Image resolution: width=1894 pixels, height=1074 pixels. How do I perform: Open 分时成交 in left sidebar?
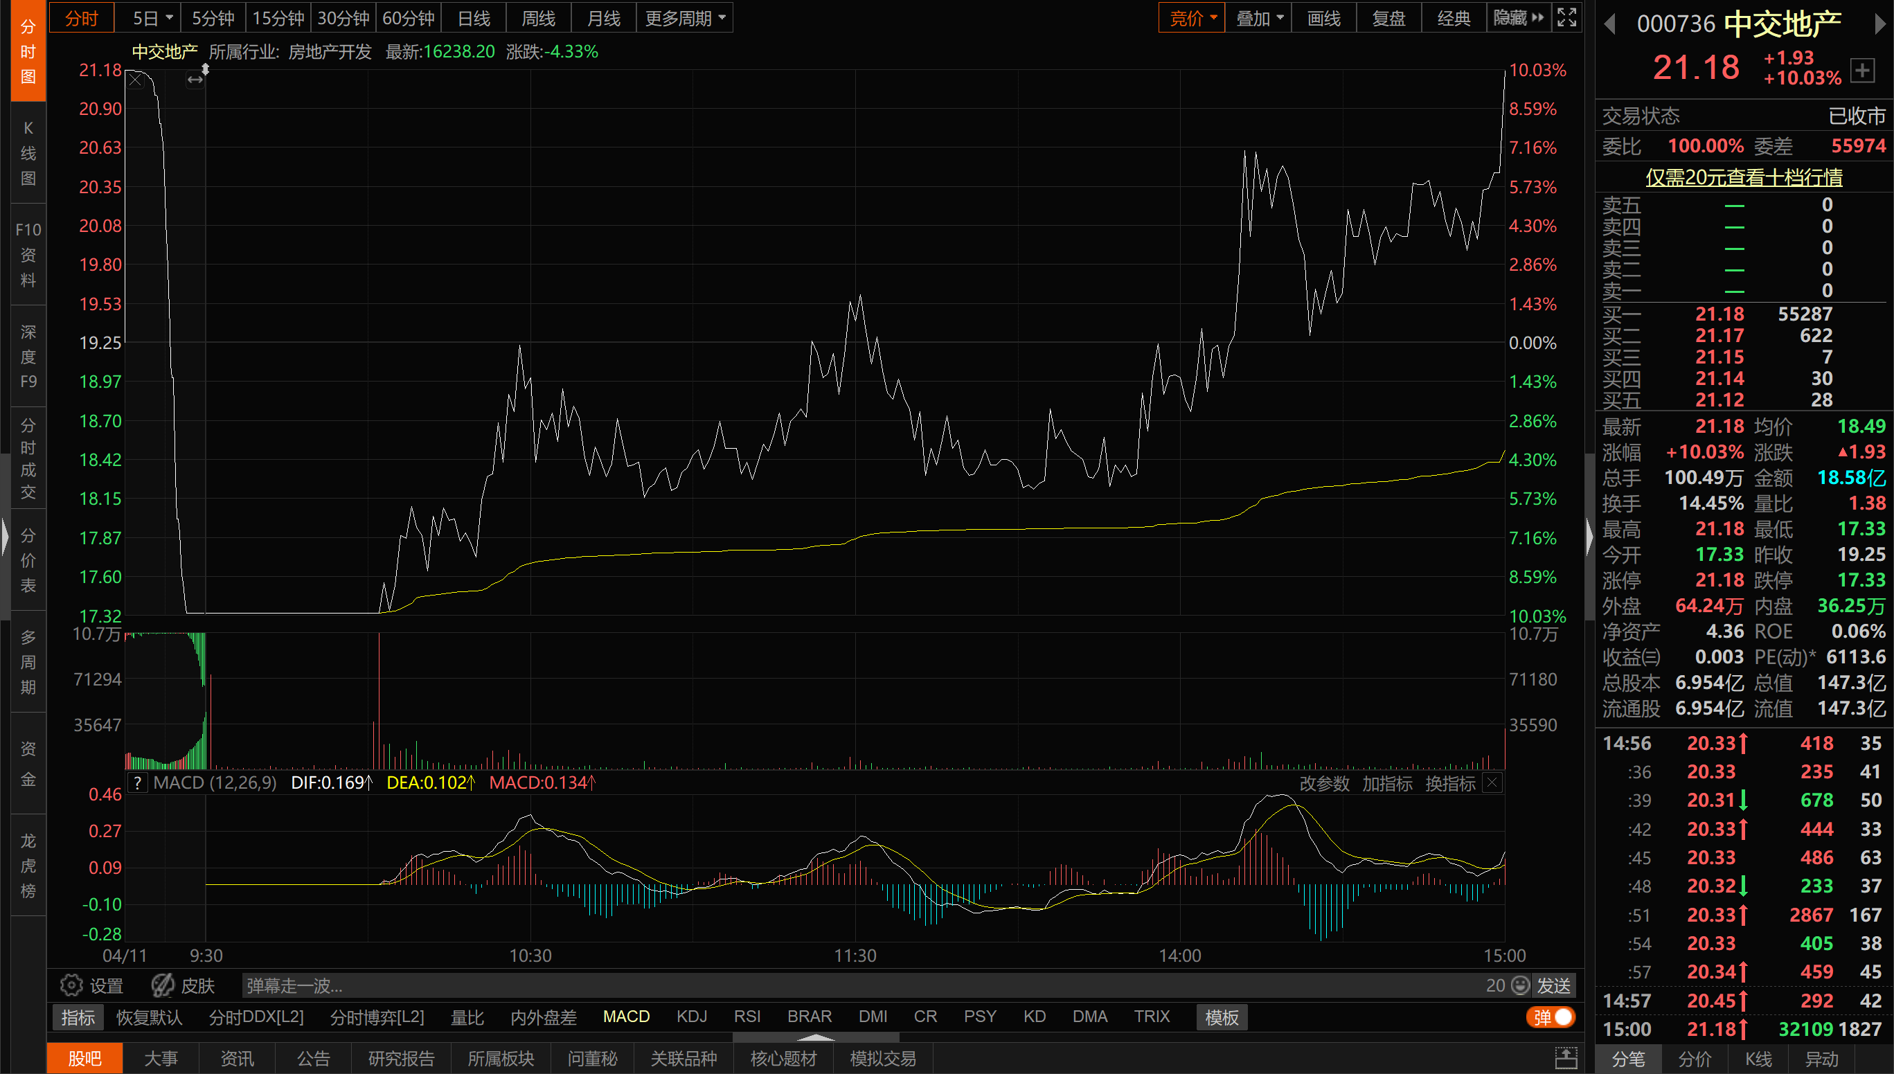coord(28,458)
